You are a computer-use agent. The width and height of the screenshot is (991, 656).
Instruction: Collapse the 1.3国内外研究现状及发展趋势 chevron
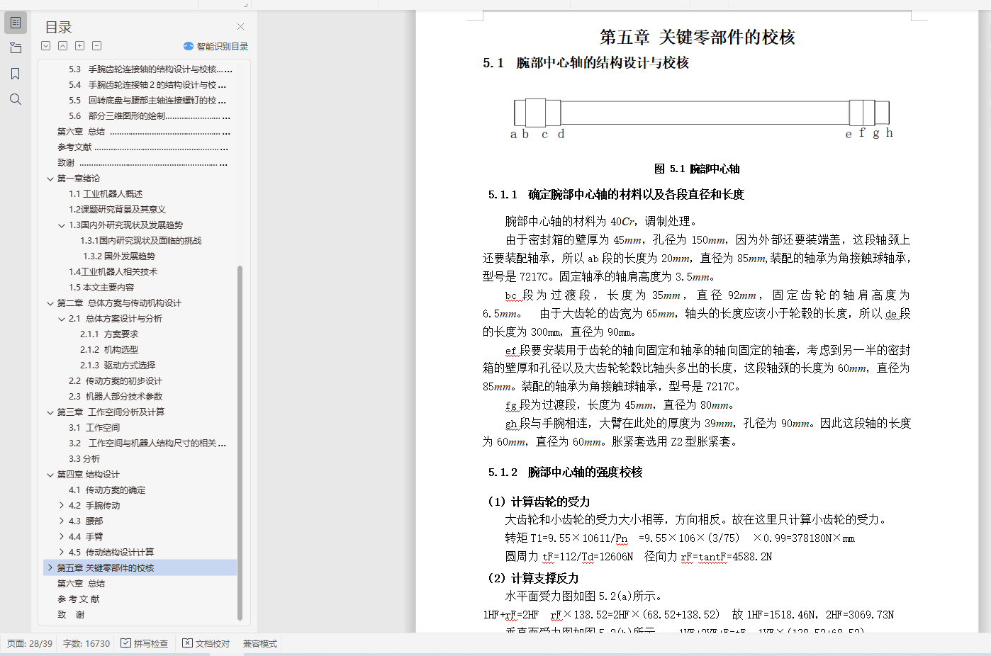pos(62,225)
